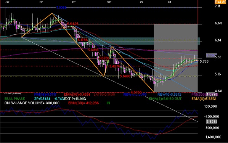
Task: Click the 4.6766 level label
Action: coord(136,92)
